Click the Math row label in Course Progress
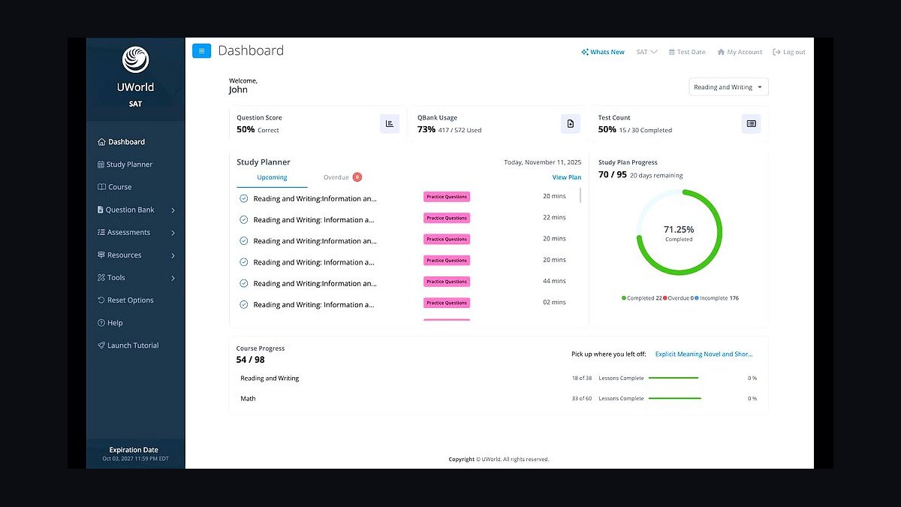 (248, 399)
